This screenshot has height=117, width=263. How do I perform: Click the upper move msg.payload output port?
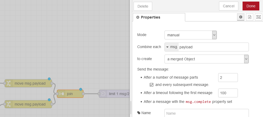52,83
